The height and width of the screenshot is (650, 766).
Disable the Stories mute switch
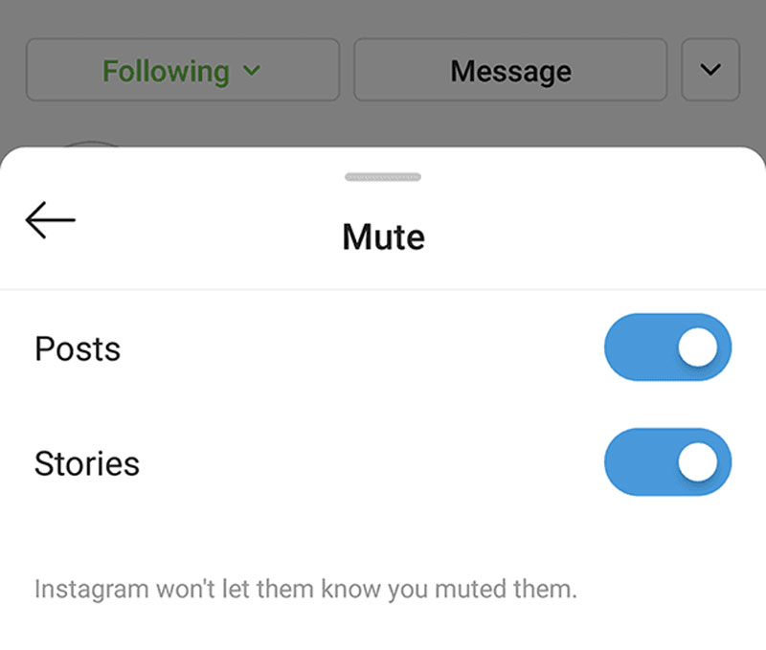coord(667,461)
